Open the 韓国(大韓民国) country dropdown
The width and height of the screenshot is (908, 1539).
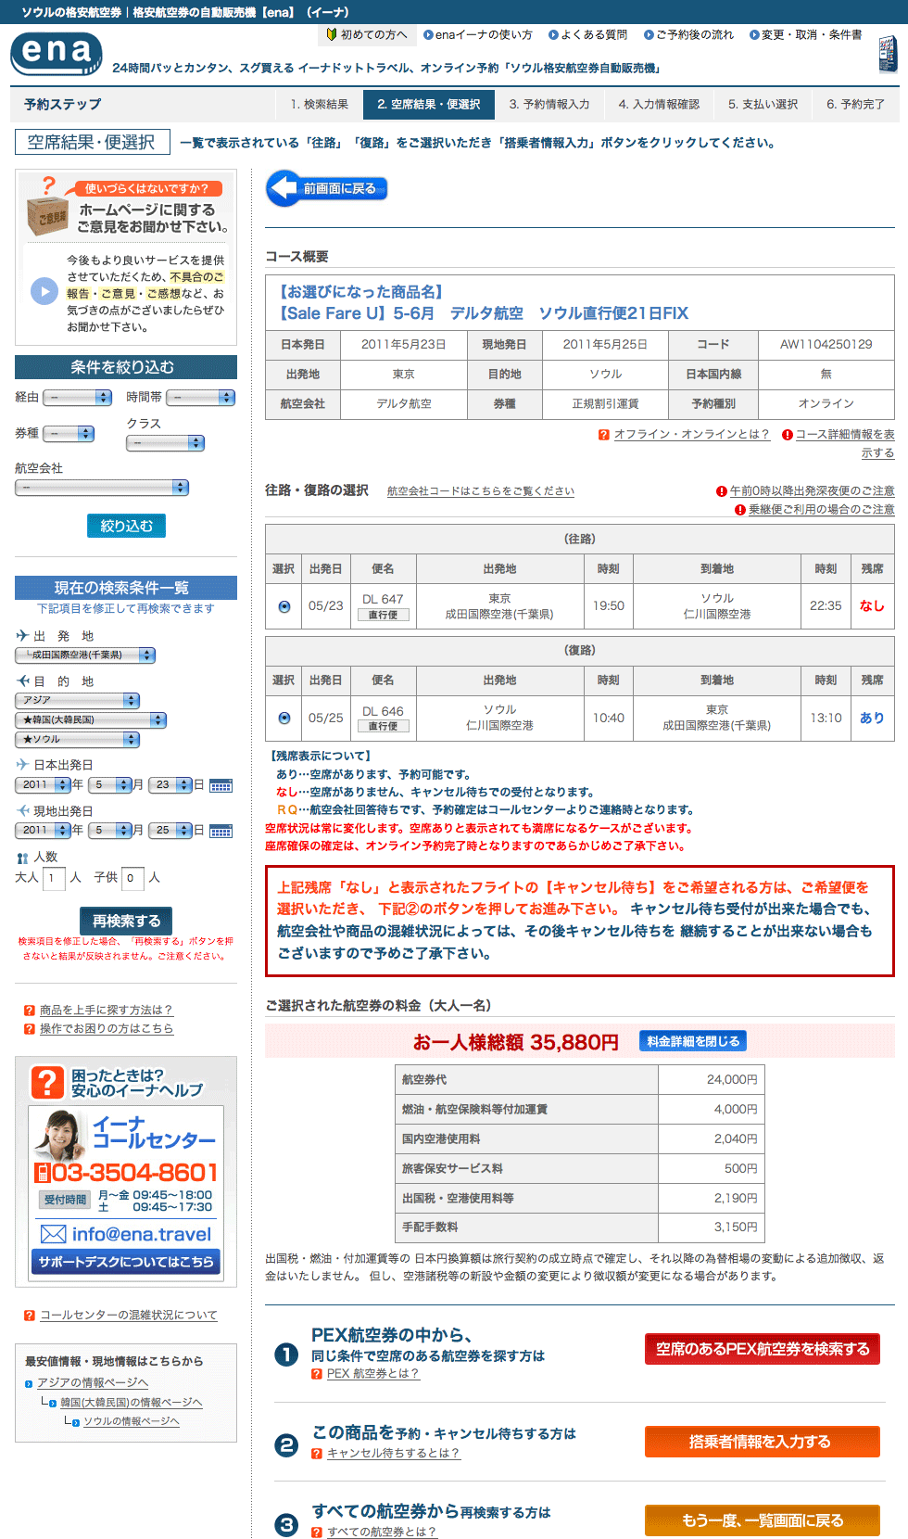(91, 720)
